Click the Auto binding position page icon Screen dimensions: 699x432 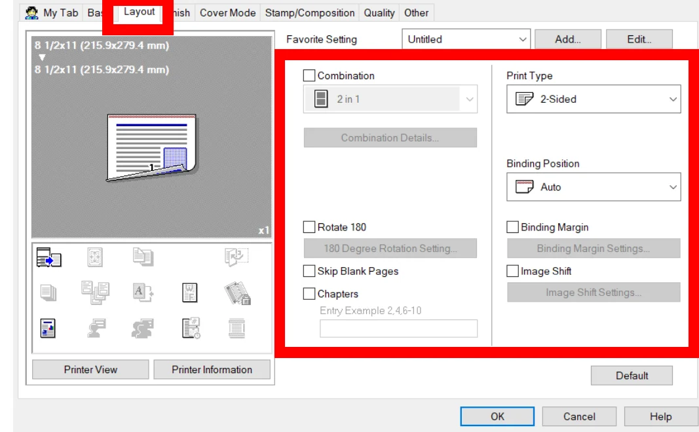[x=524, y=187]
